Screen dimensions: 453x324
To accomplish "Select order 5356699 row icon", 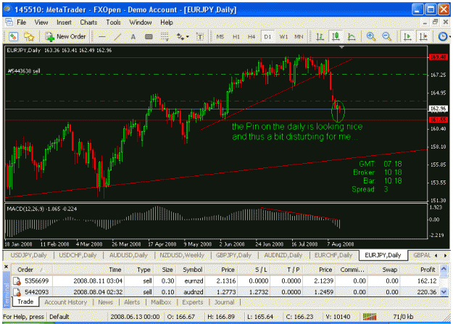I will click(17, 281).
